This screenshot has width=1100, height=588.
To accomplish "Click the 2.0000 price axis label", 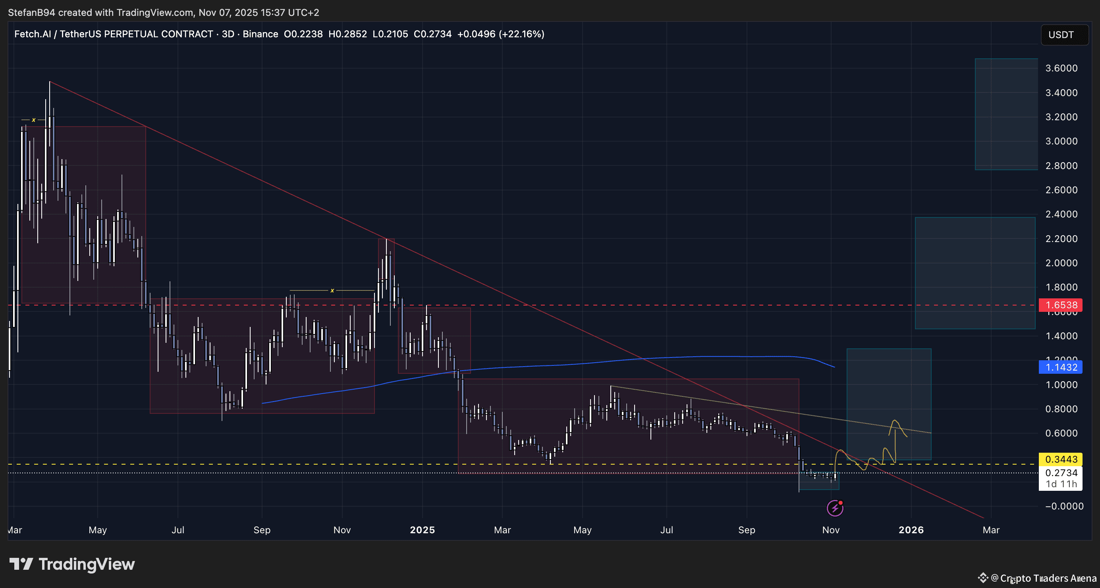I will (x=1061, y=263).
